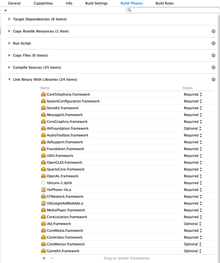Expand Copy Bundle Resources section
220x263 pixels.
[x=10, y=31]
